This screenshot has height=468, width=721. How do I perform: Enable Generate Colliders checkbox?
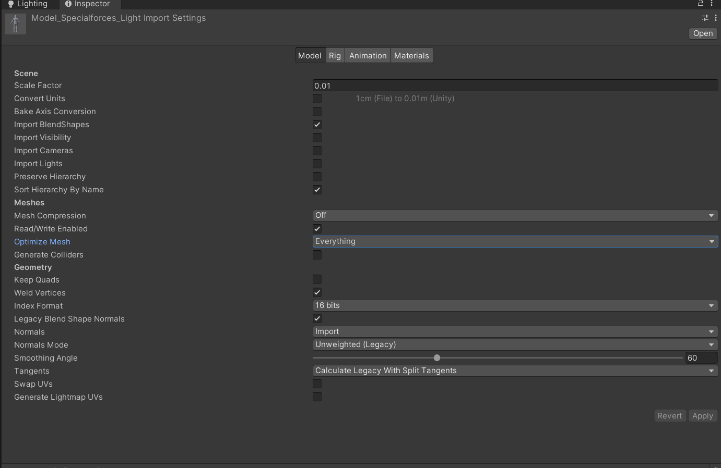tap(317, 255)
